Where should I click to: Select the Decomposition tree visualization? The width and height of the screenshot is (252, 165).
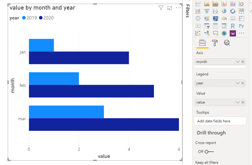pos(207,33)
